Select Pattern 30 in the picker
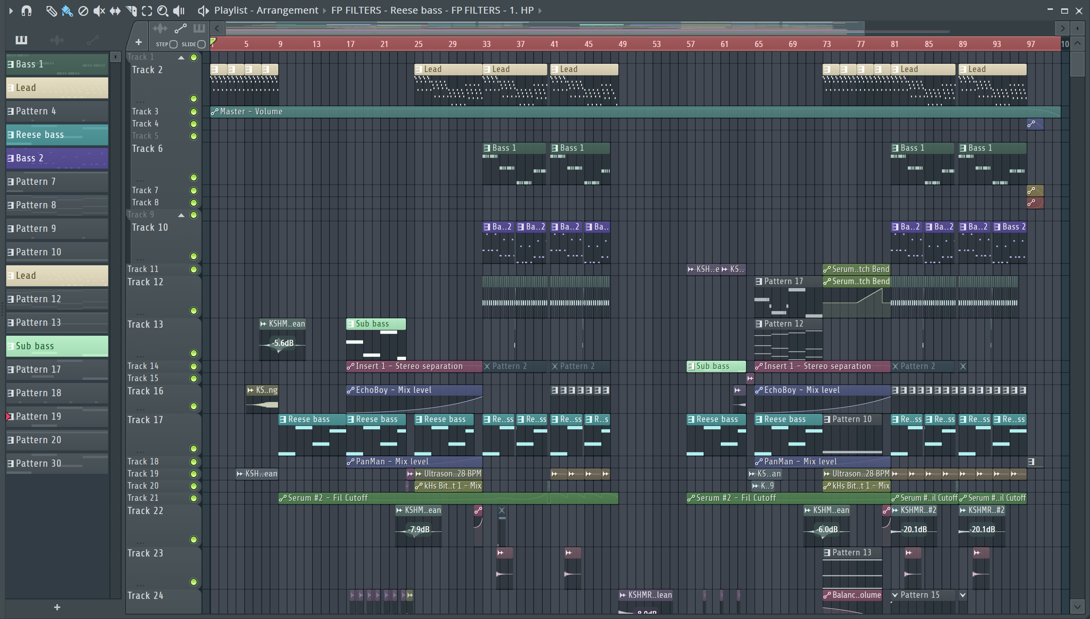The height and width of the screenshot is (619, 1090). 57,463
